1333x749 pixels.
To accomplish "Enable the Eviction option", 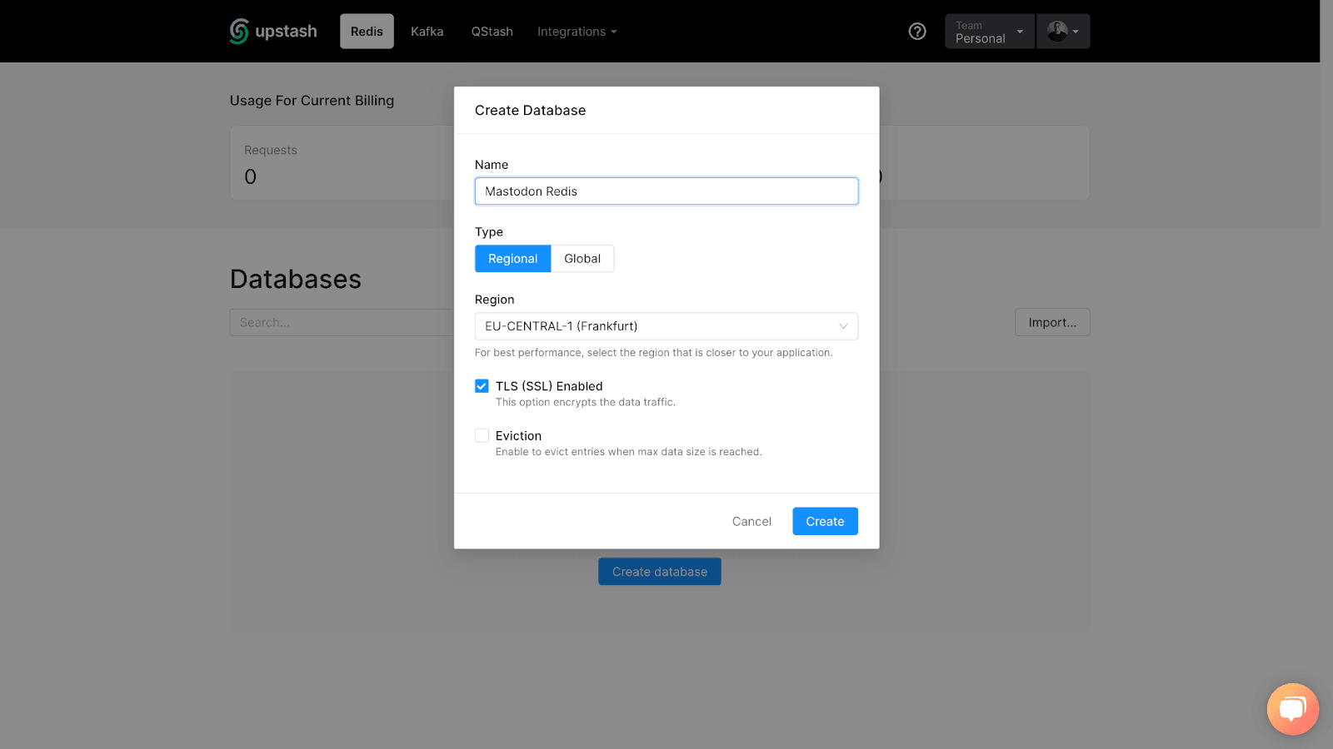I will (x=482, y=435).
